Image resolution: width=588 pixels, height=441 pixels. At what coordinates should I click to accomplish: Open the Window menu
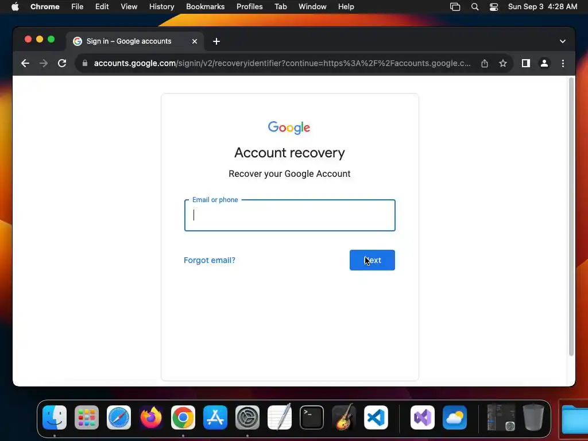(x=312, y=7)
